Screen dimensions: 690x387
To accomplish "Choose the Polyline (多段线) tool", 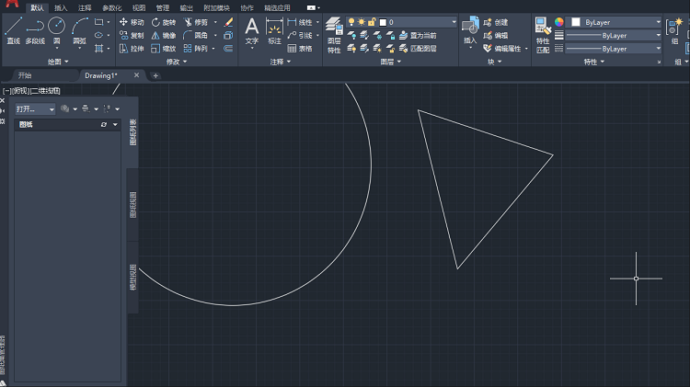I will point(34,28).
